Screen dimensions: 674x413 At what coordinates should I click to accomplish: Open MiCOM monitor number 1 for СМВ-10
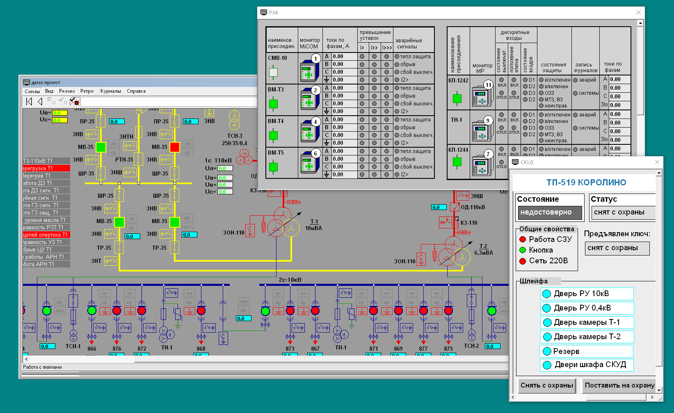click(x=309, y=71)
